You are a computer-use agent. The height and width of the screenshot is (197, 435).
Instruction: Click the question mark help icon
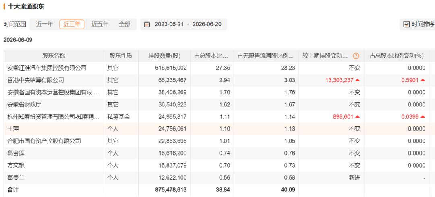(356, 56)
